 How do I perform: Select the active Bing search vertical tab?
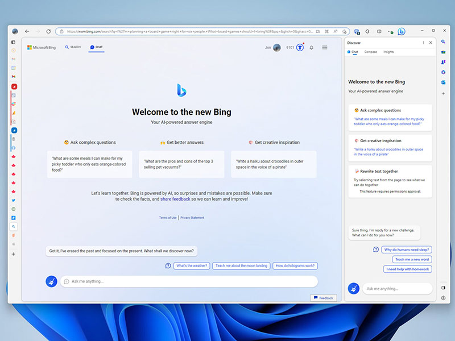(x=13, y=226)
